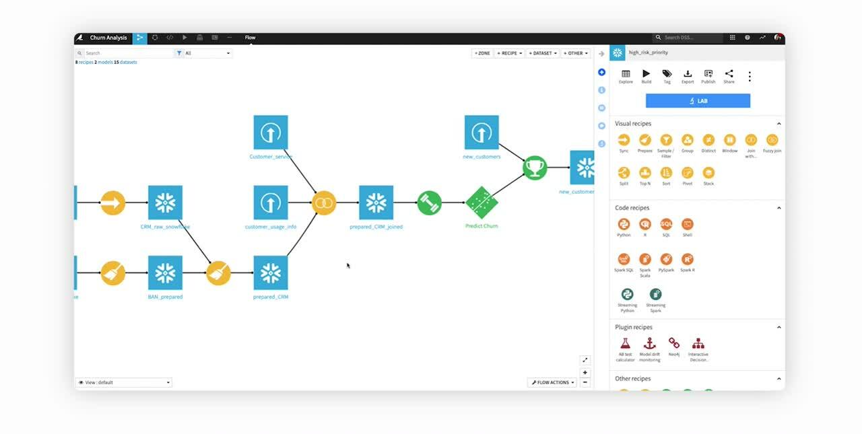The width and height of the screenshot is (862, 434).
Task: Choose the Spark Scala recipe
Action: coord(645,259)
